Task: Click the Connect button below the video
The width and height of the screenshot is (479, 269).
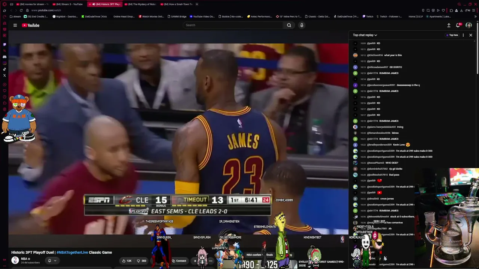Action: 179,261
